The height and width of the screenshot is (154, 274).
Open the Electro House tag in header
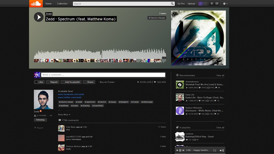[157, 18]
